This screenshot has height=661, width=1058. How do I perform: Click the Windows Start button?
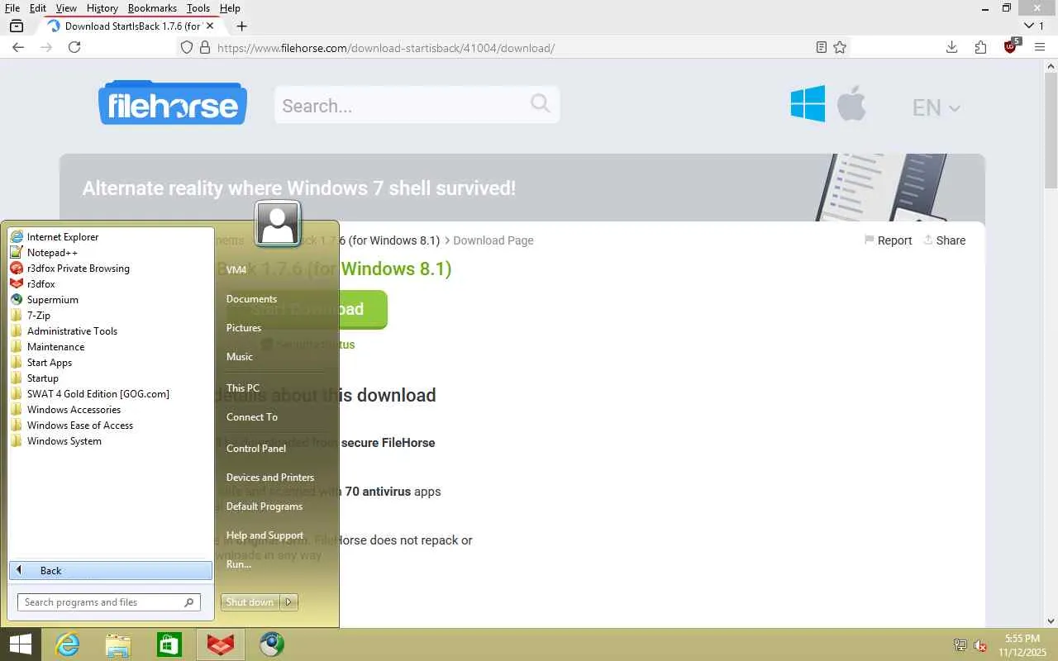[20, 644]
